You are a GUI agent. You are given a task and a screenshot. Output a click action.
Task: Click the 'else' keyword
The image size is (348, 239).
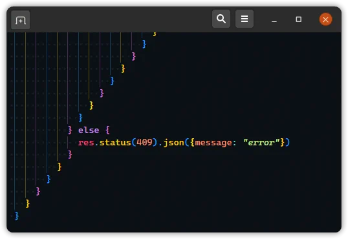(x=89, y=130)
